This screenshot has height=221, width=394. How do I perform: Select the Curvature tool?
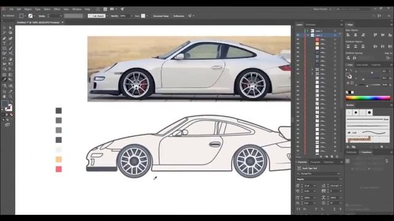(10, 38)
